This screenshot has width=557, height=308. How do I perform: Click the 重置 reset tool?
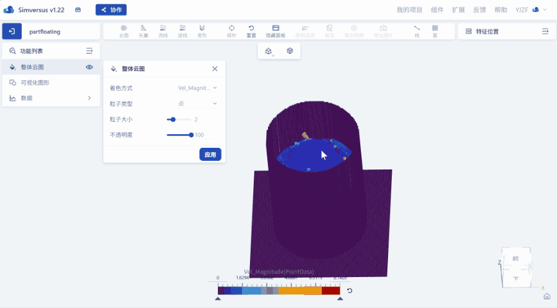[x=251, y=31]
